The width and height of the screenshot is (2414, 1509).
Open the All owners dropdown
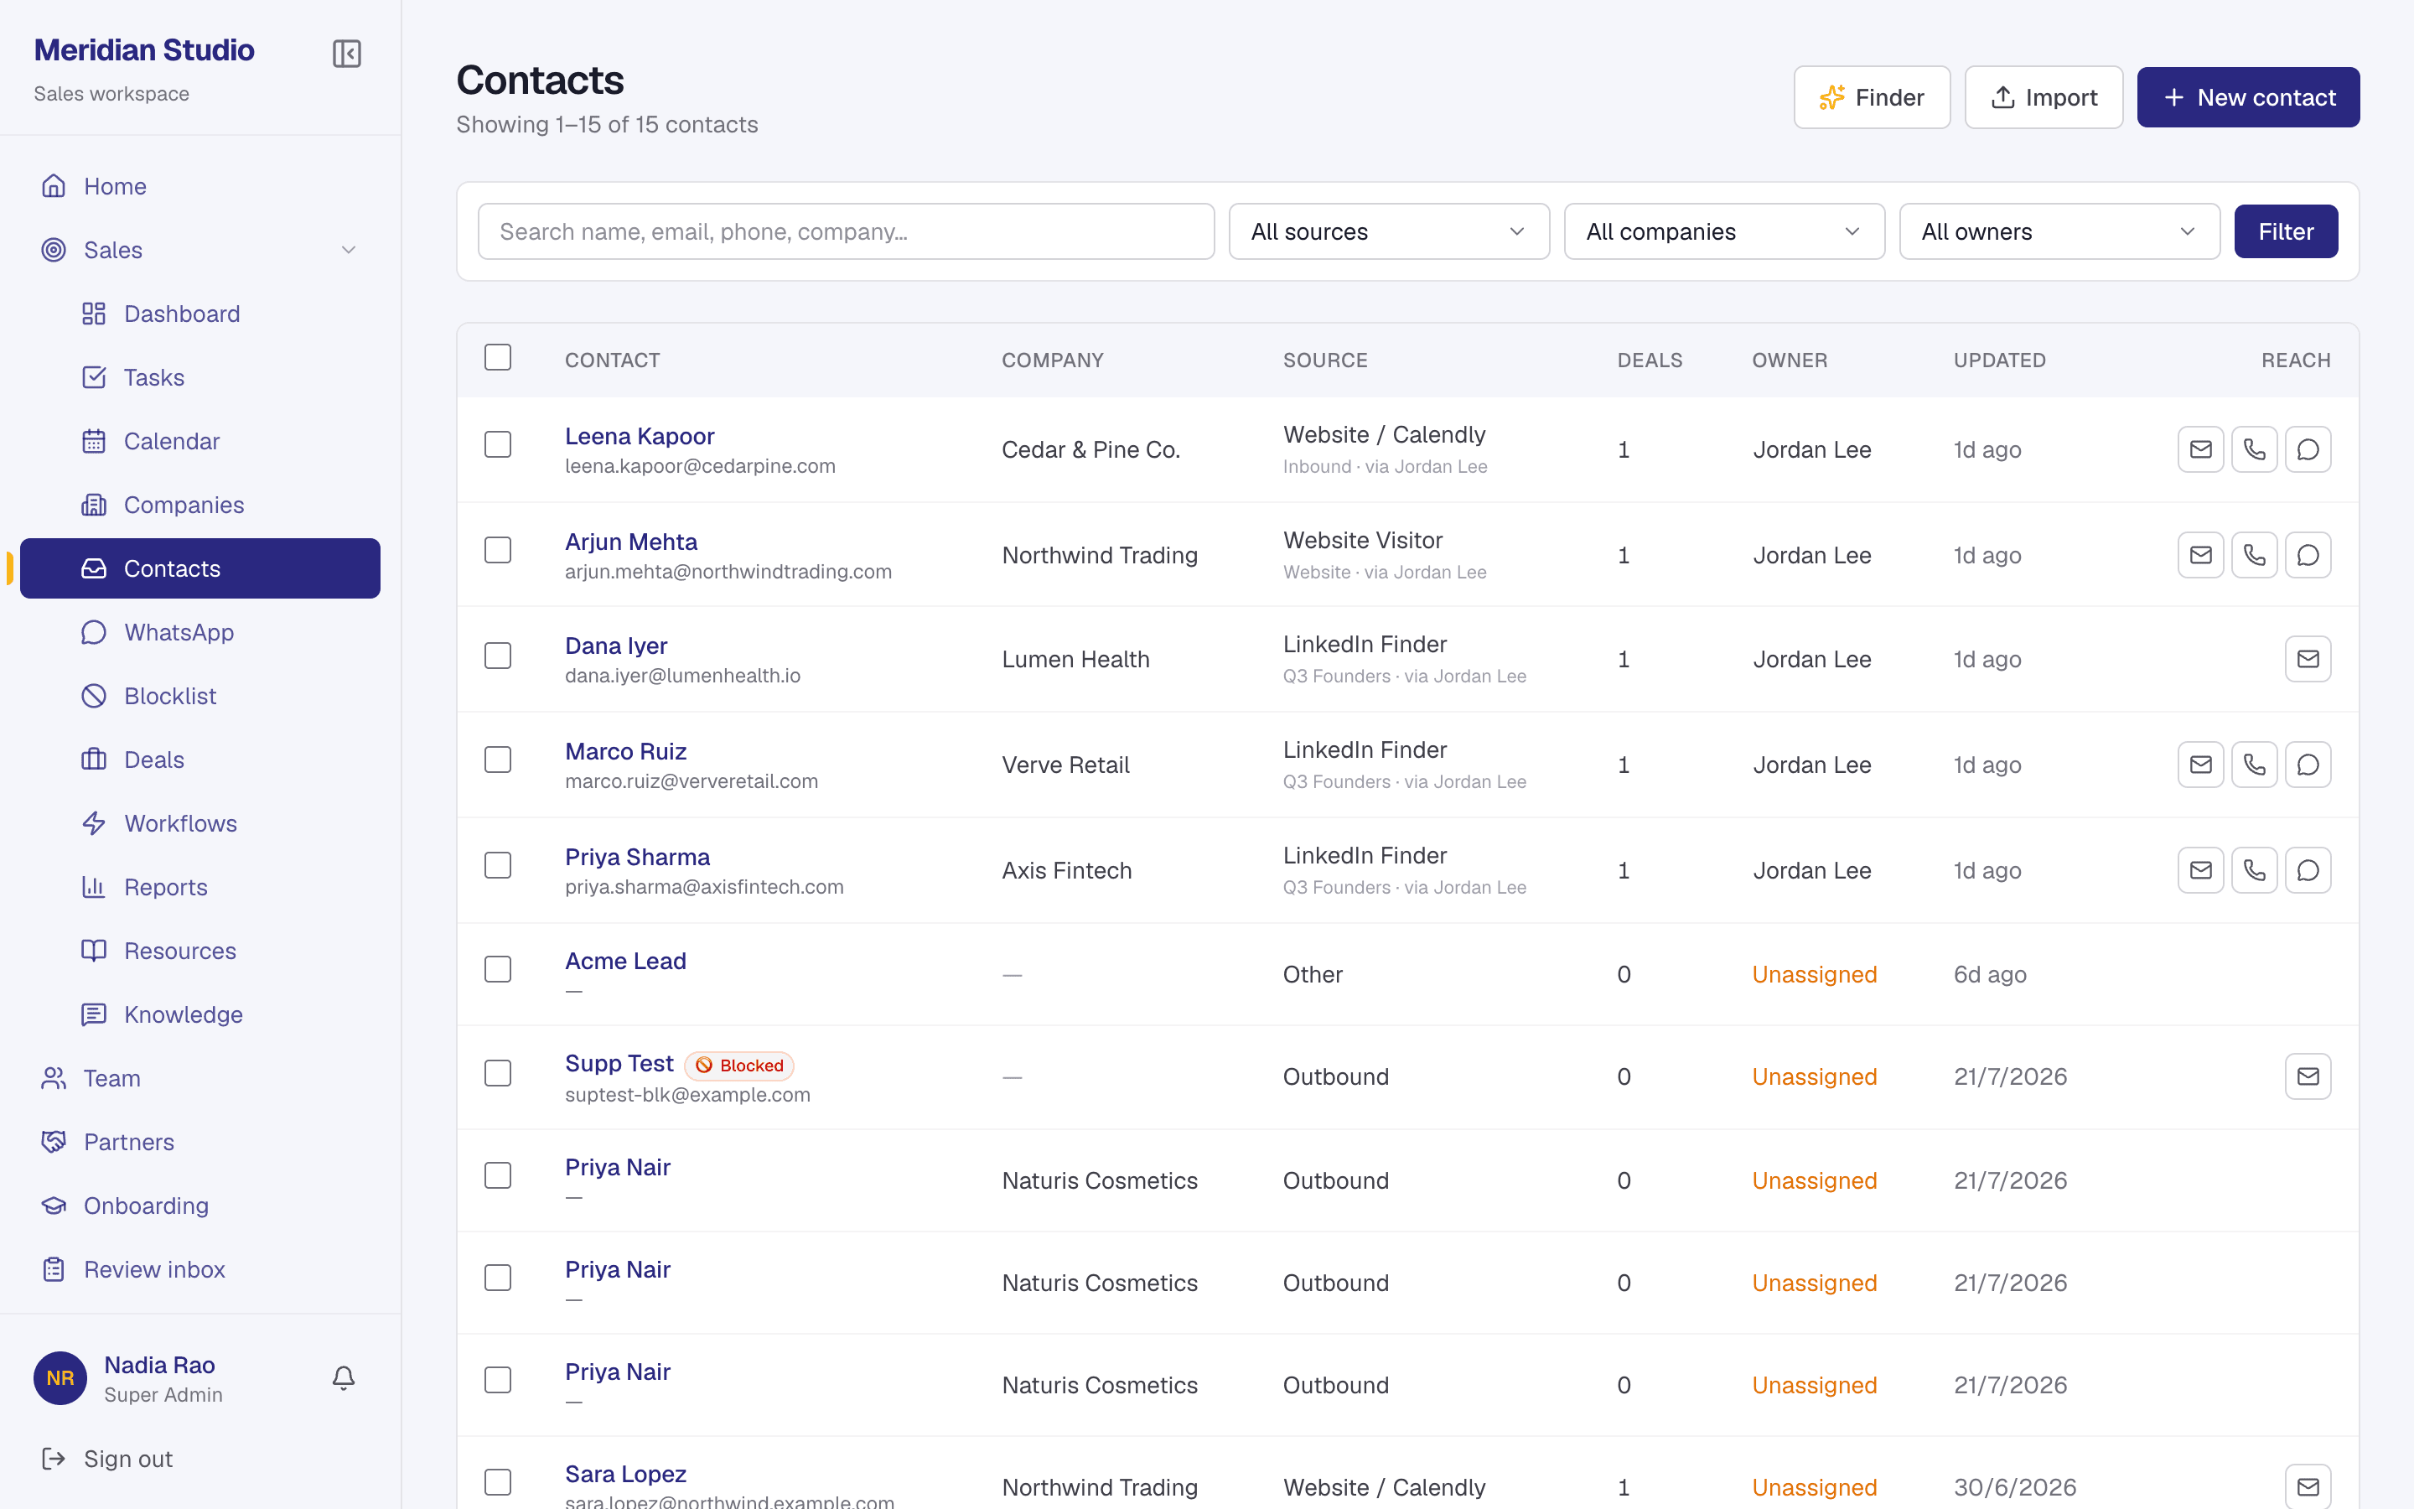click(x=2059, y=231)
